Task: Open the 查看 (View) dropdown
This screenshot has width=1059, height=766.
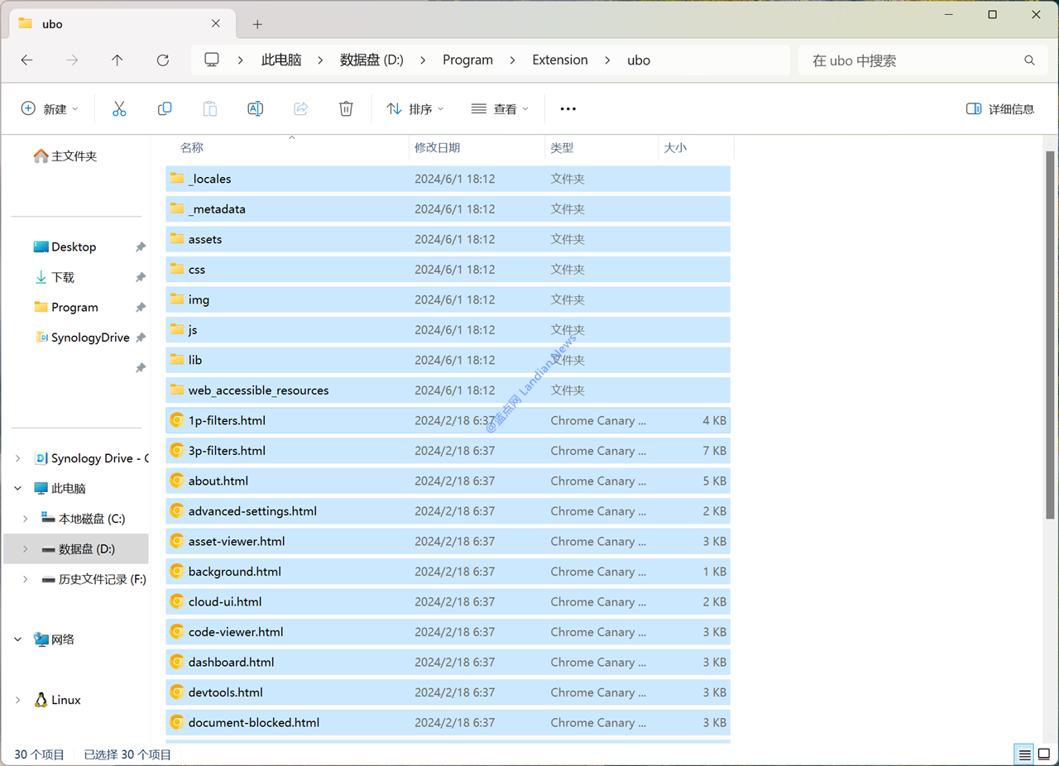Action: (x=501, y=108)
